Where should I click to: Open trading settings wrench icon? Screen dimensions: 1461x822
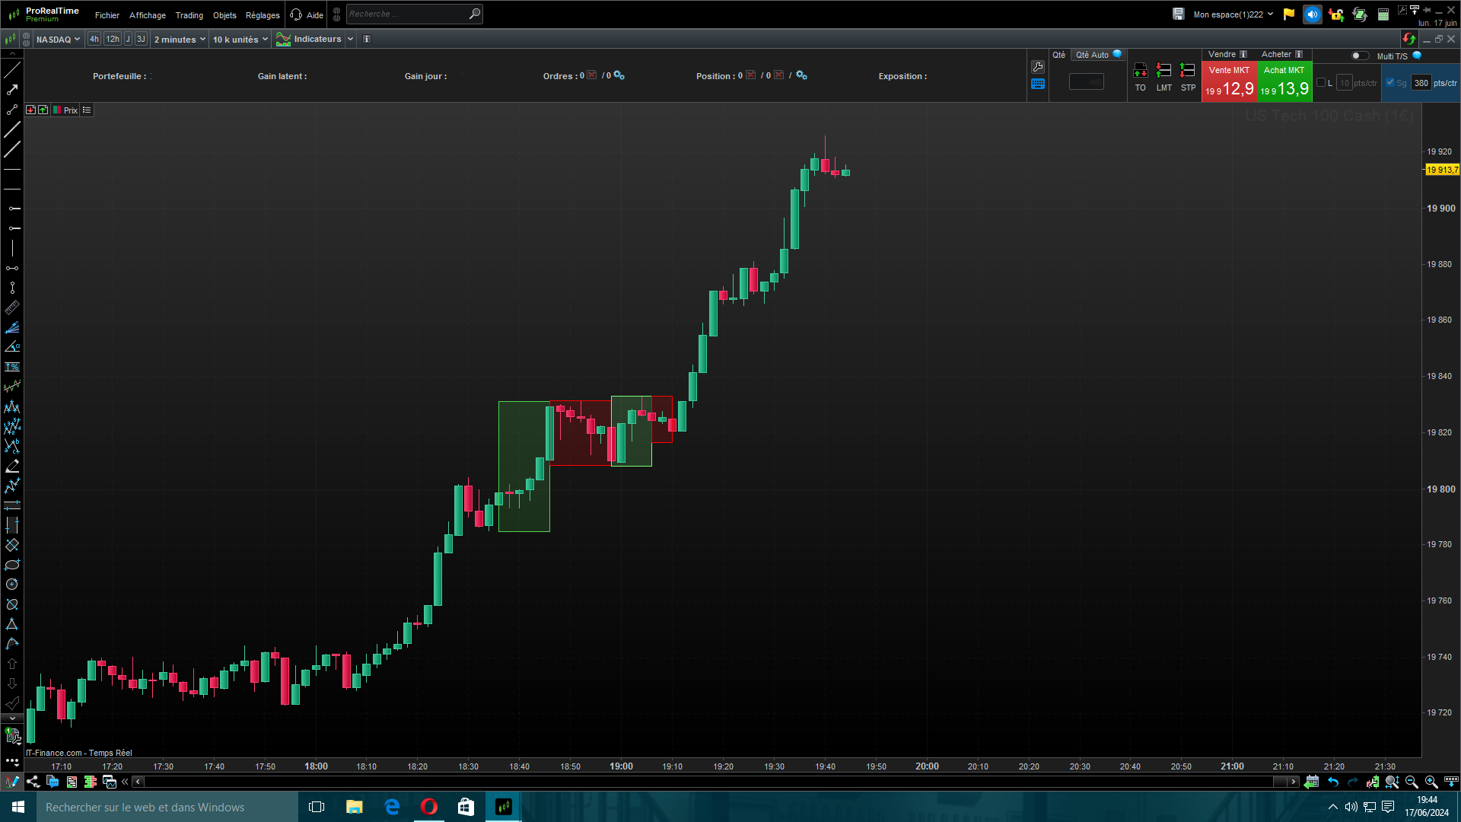(1038, 67)
